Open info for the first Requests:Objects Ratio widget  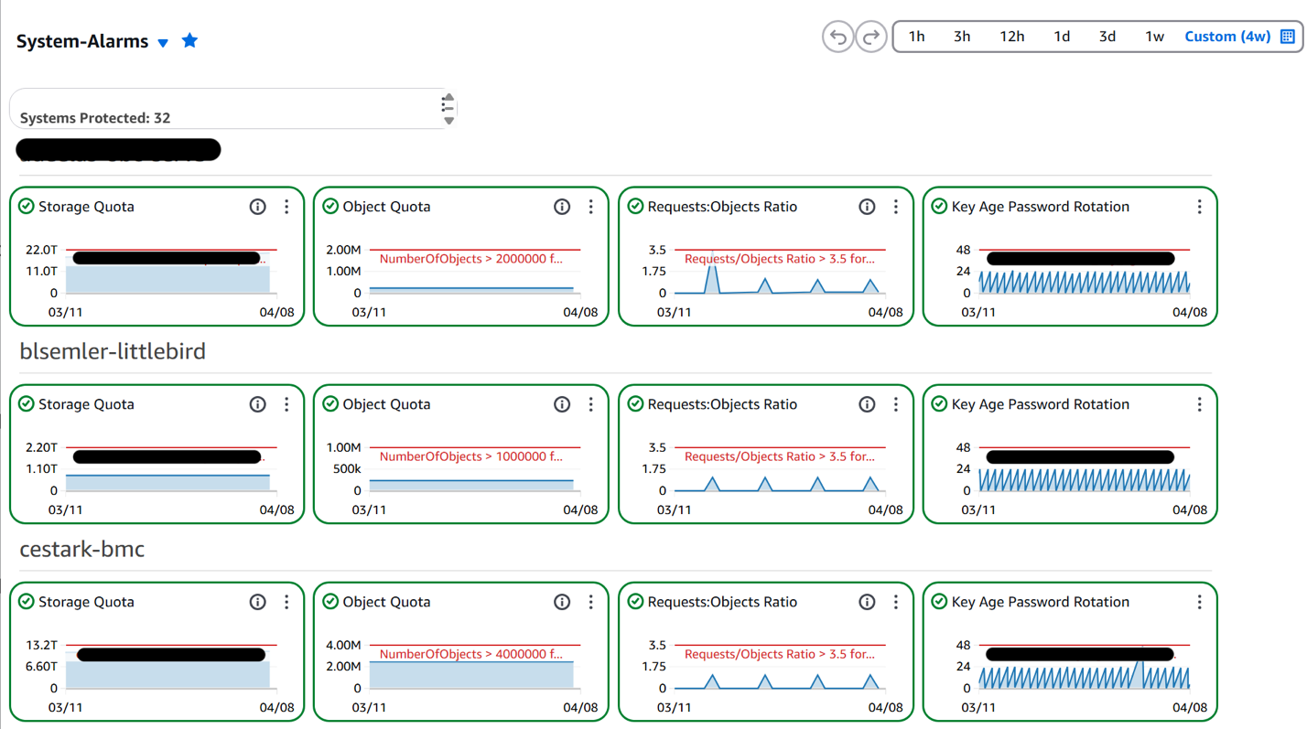coord(866,207)
